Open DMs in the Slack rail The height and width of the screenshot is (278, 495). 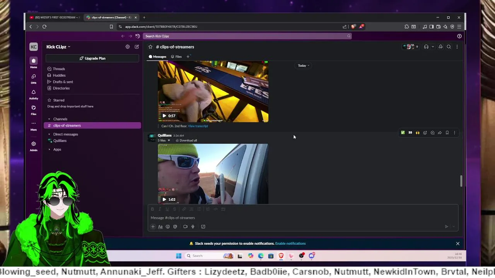click(34, 78)
